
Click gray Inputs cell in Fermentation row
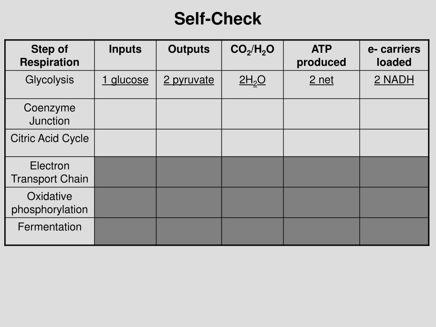click(x=125, y=231)
